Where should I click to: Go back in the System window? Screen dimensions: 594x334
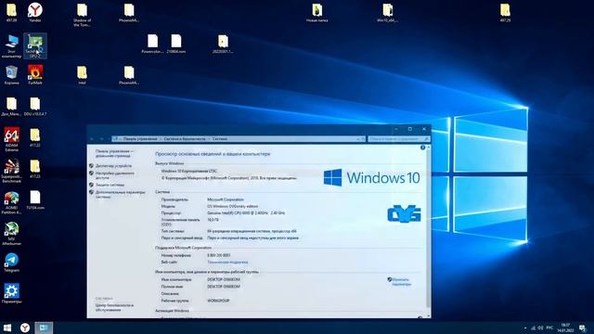click(x=92, y=139)
